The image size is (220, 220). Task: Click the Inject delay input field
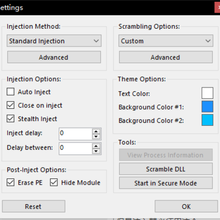[x=76, y=134]
